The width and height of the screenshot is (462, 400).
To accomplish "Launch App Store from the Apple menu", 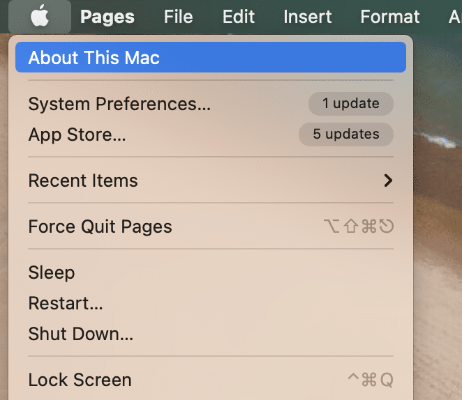I will coord(77,134).
